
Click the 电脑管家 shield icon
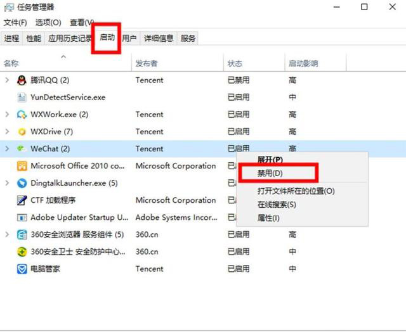(22, 269)
